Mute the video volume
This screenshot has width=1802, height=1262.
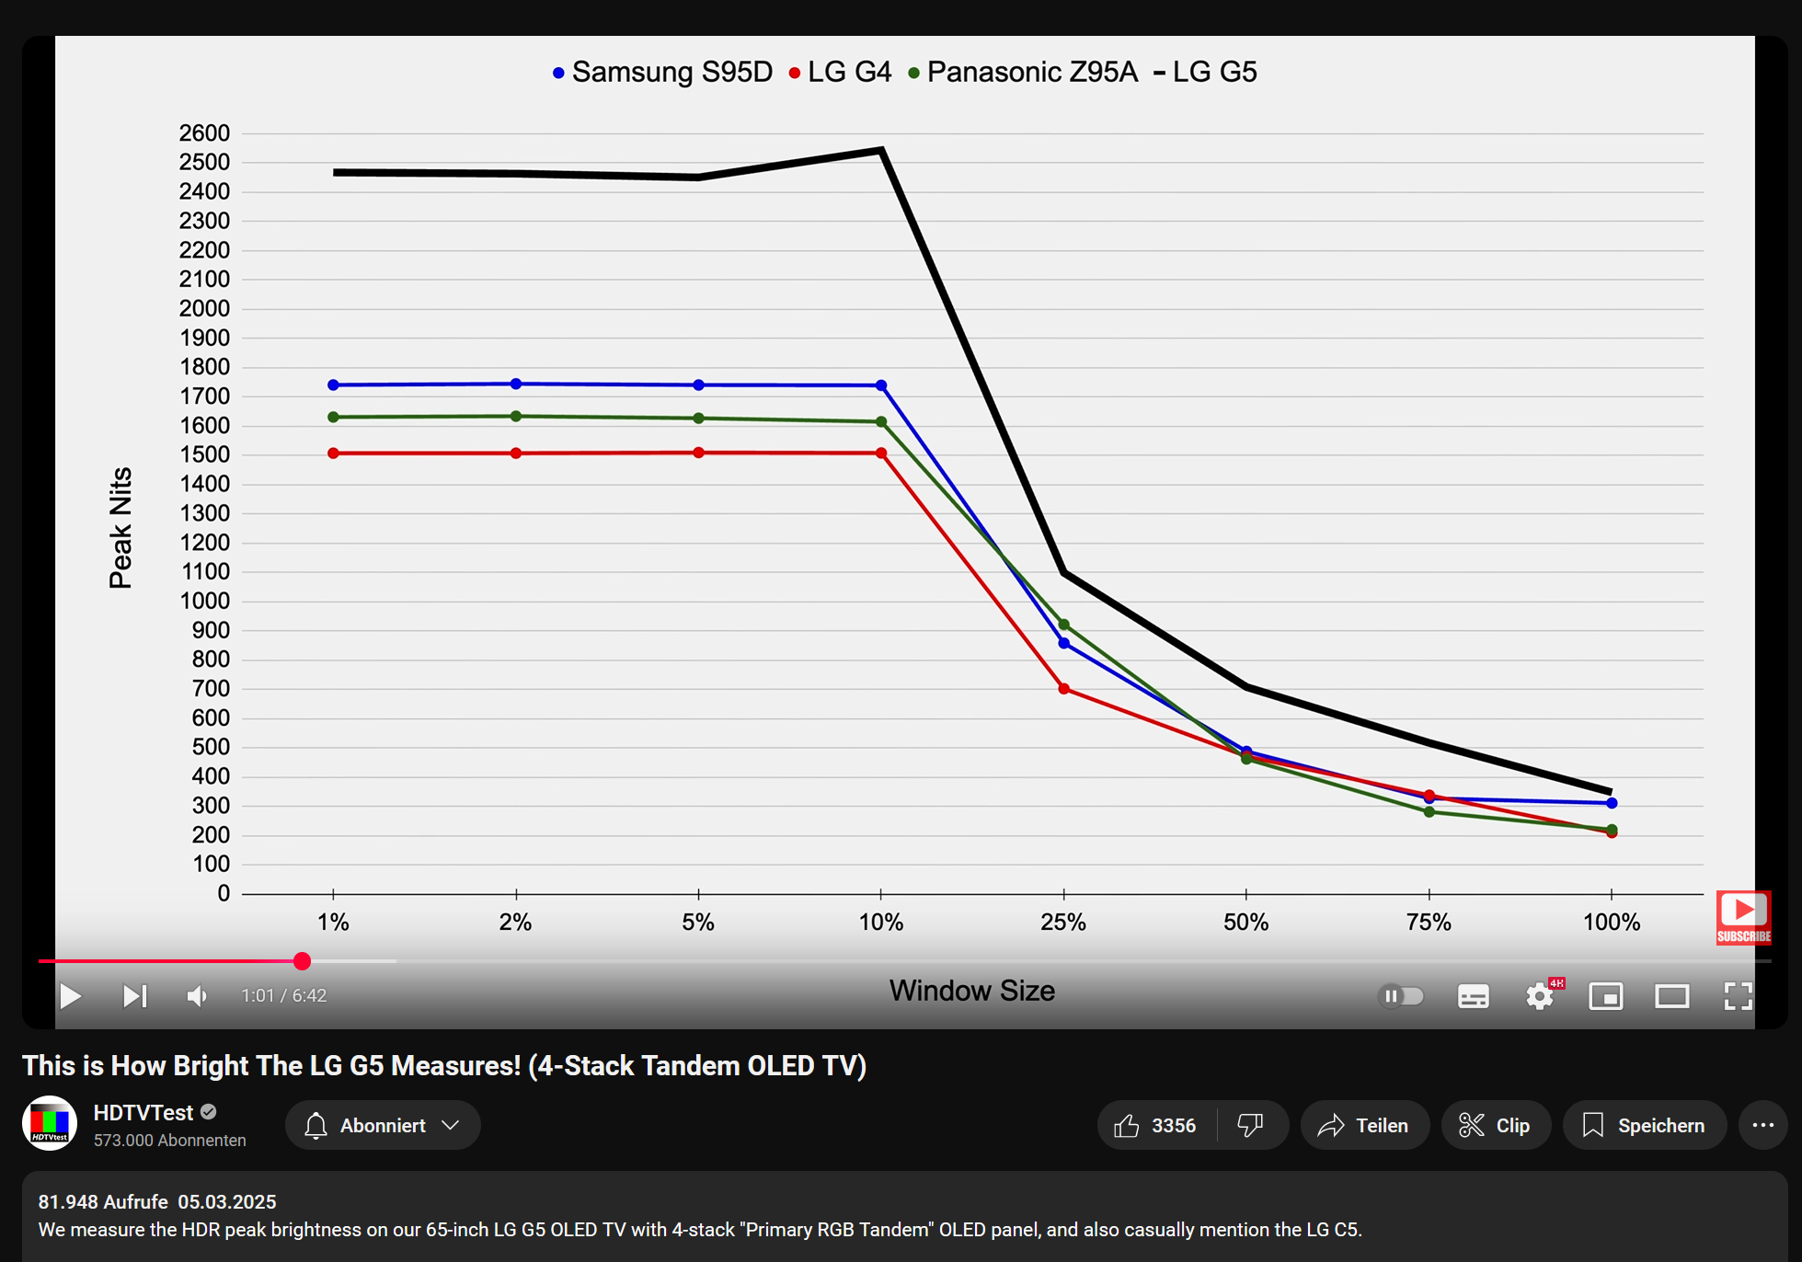197,996
